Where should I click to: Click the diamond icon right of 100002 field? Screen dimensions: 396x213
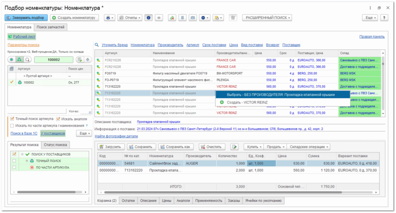[87, 59]
